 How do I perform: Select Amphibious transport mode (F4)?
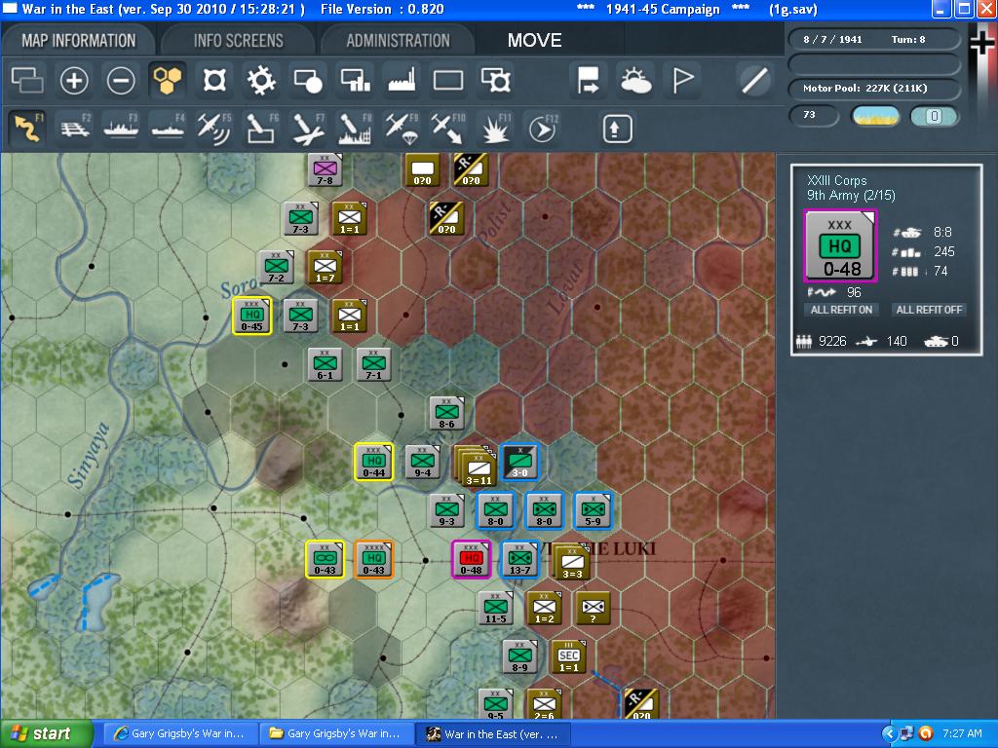tap(168, 128)
